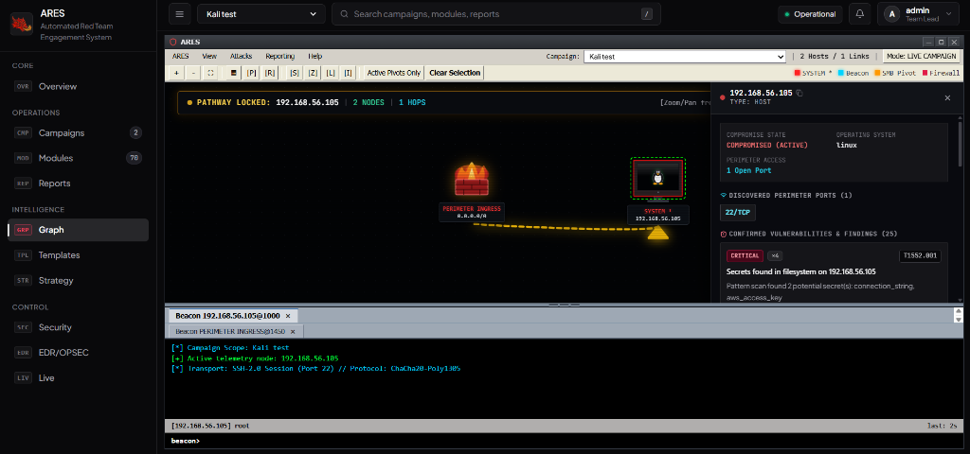Open the hamburger menu button in top bar
The height and width of the screenshot is (454, 970).
pos(179,14)
